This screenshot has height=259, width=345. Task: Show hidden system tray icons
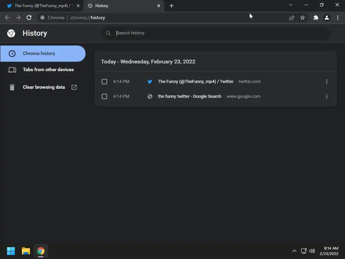point(294,251)
